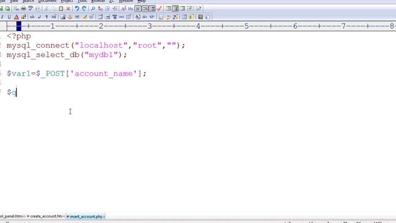Click the blue Redo arrow
The height and width of the screenshot is (223, 396).
click(84, 9)
